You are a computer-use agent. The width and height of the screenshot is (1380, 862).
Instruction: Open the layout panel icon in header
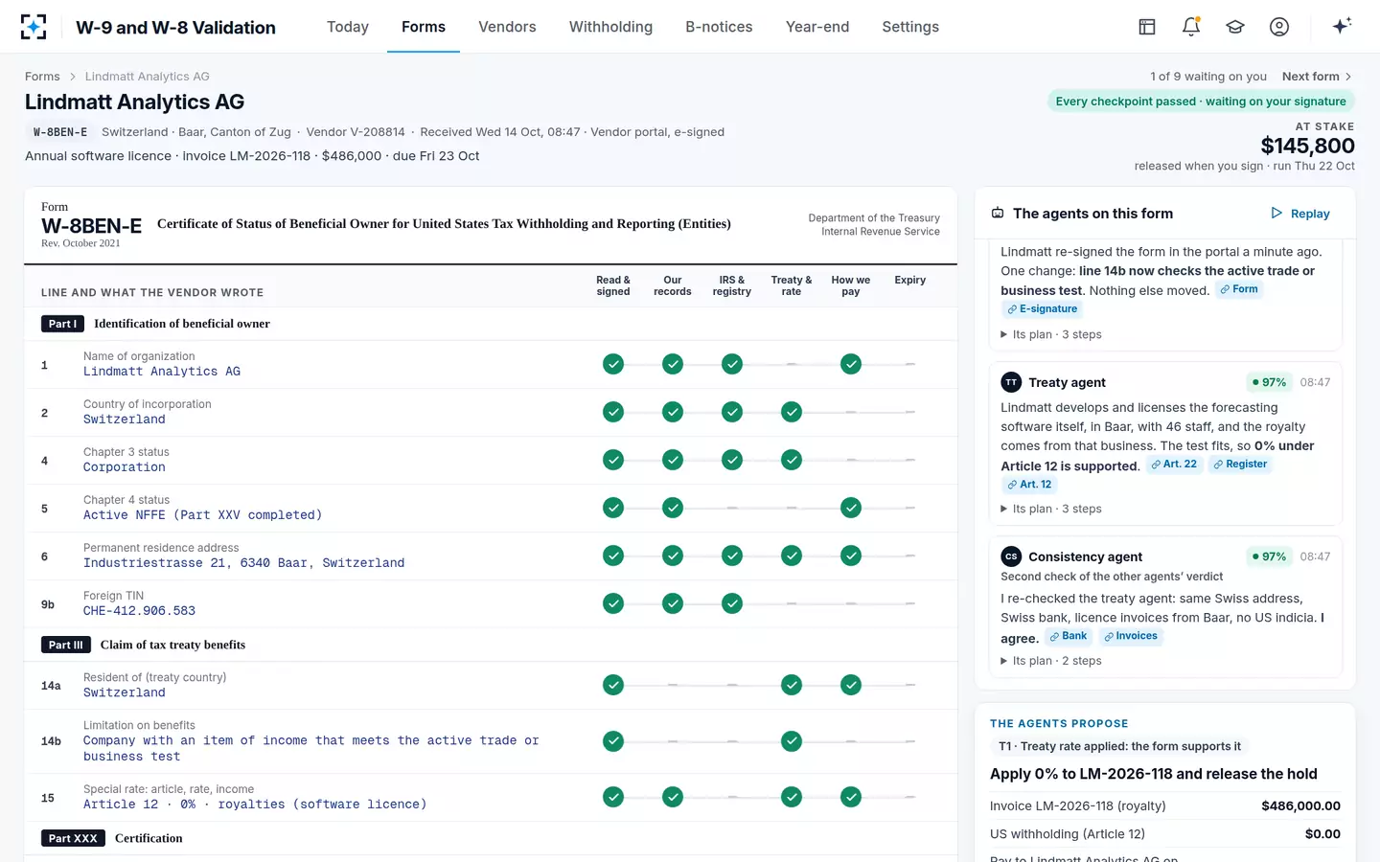tap(1147, 27)
